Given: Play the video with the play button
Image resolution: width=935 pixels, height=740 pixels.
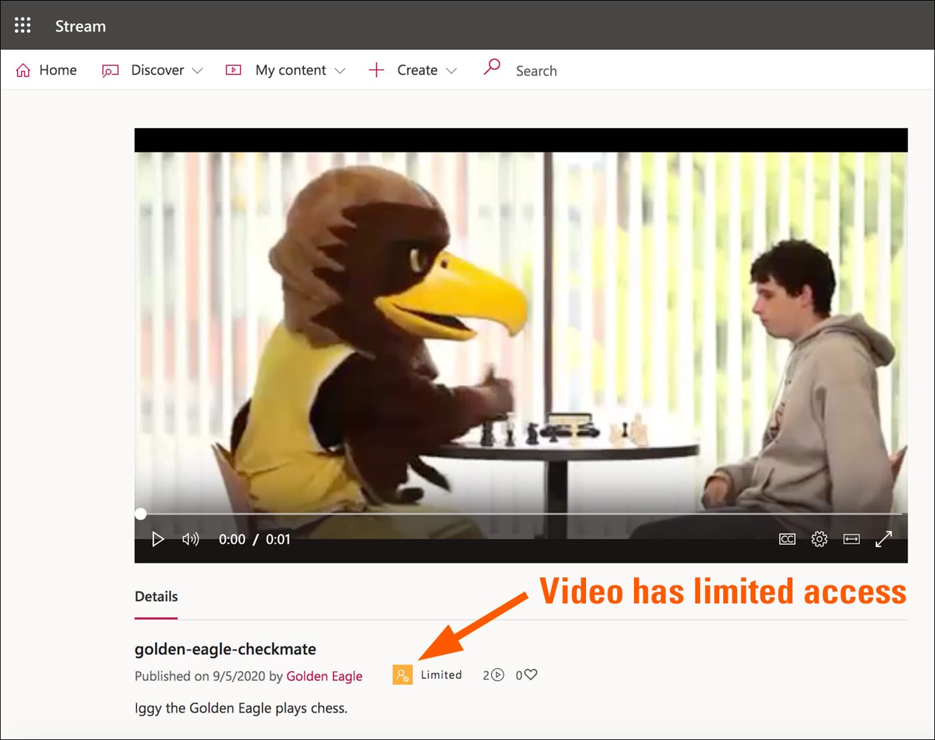Looking at the screenshot, I should click(x=158, y=539).
